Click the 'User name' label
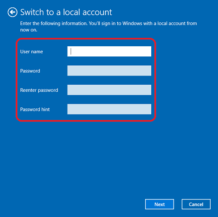 coord(31,52)
